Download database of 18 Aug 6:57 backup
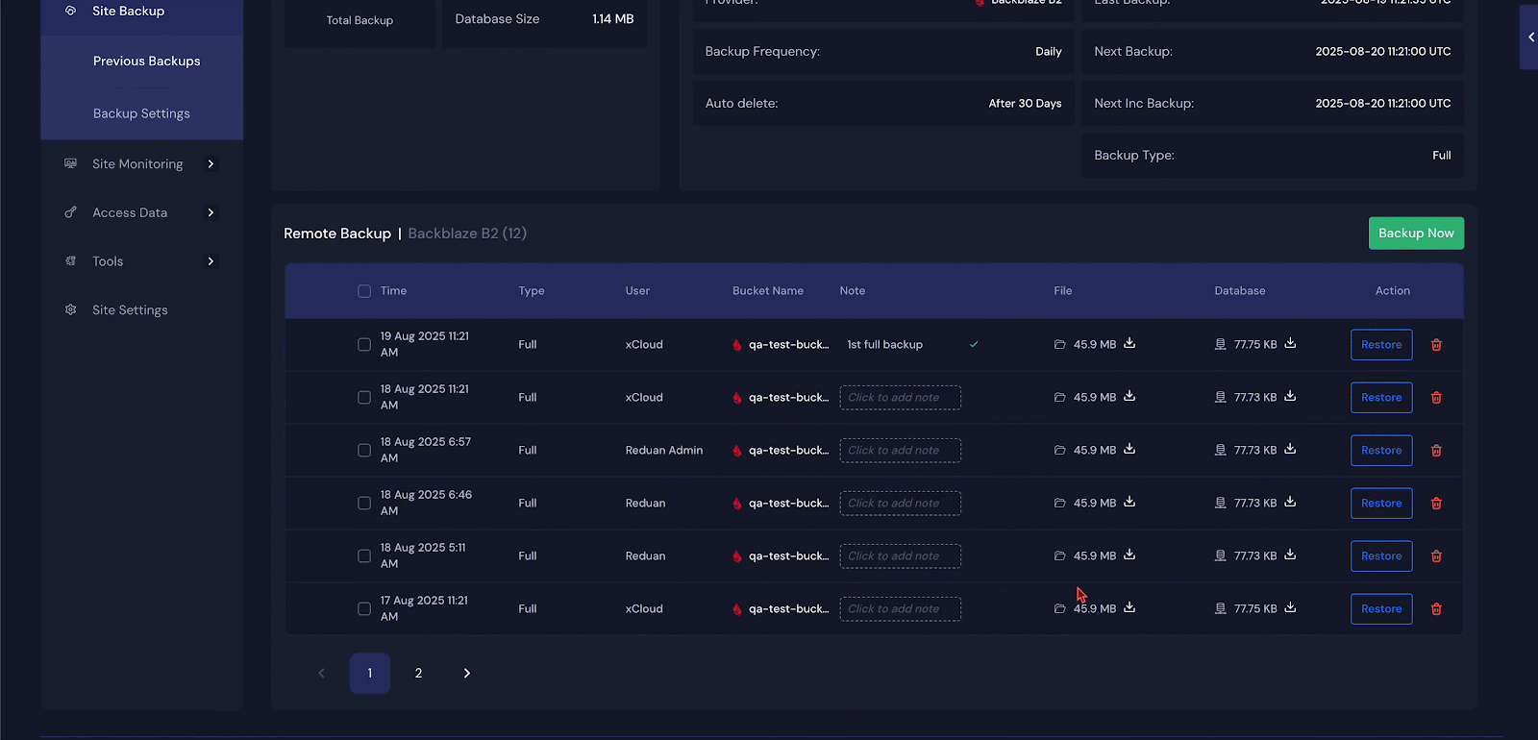Screen dimensions: 1538x740 (1290, 449)
